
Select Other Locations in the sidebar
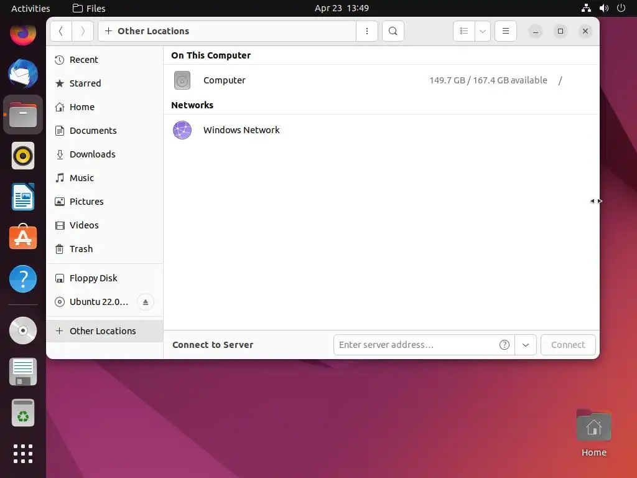coord(105,331)
